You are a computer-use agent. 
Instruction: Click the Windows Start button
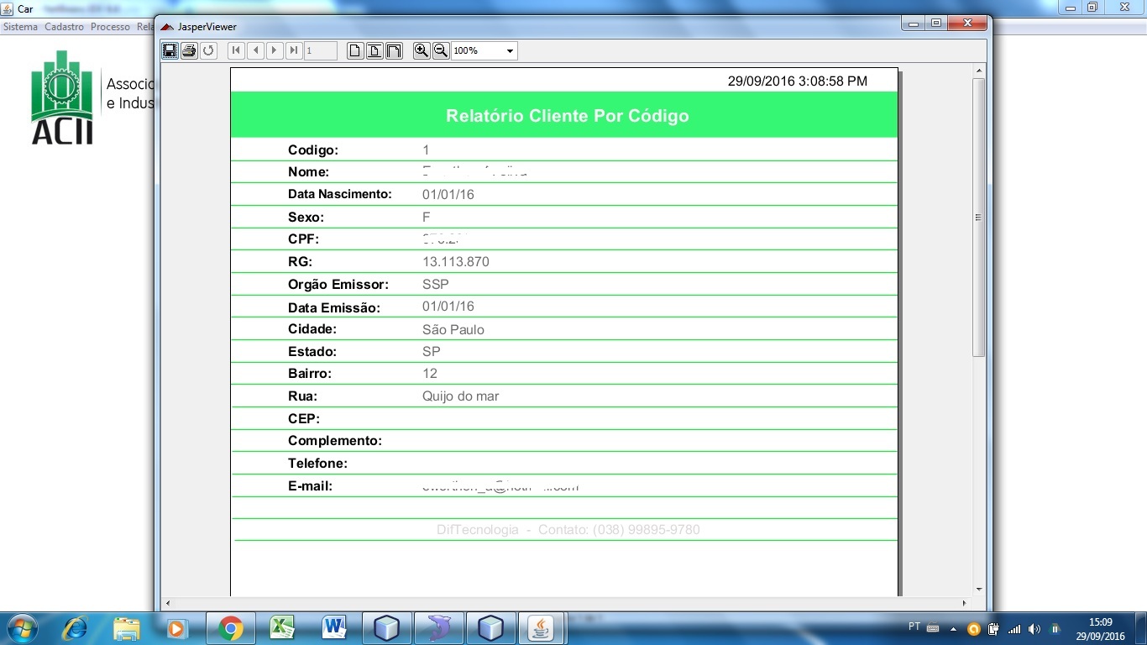(x=21, y=628)
